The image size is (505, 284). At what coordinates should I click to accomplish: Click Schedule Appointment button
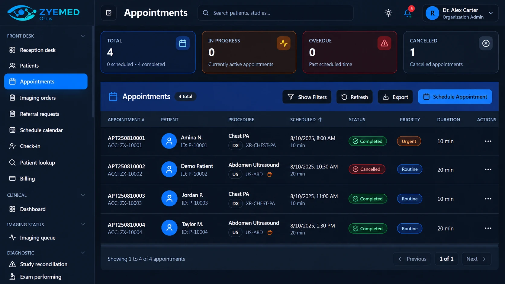pos(455,97)
